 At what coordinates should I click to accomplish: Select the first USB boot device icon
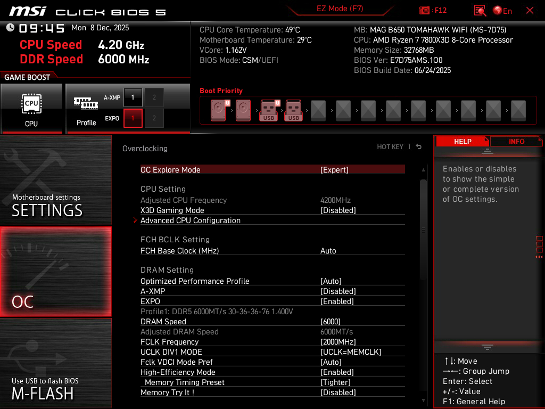pyautogui.click(x=269, y=110)
